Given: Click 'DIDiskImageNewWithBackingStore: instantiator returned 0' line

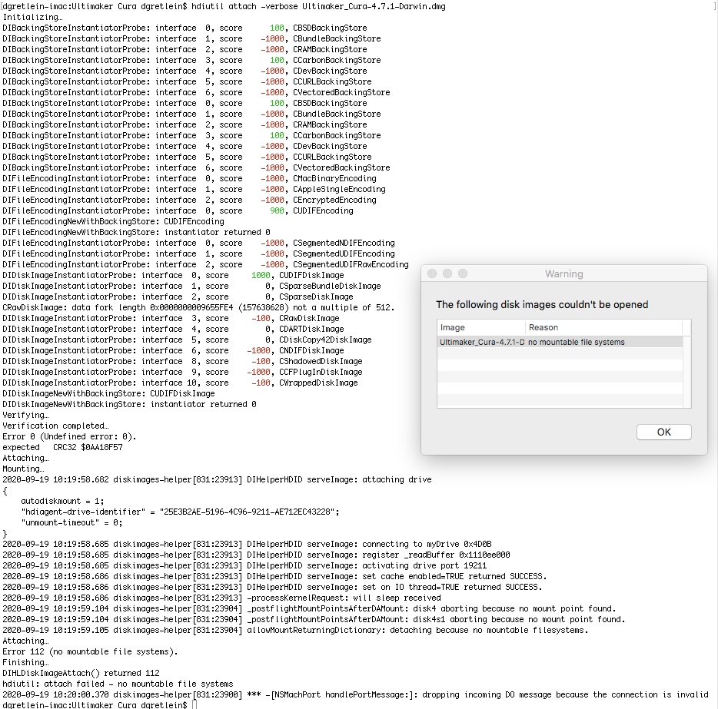Looking at the screenshot, I should 129,404.
